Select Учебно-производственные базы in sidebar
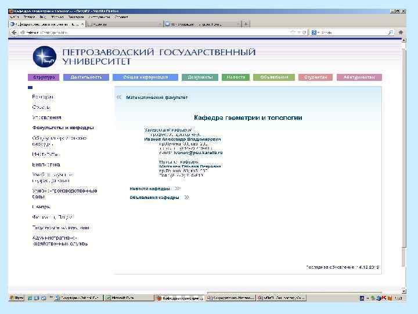418x314 pixels. pos(64,194)
